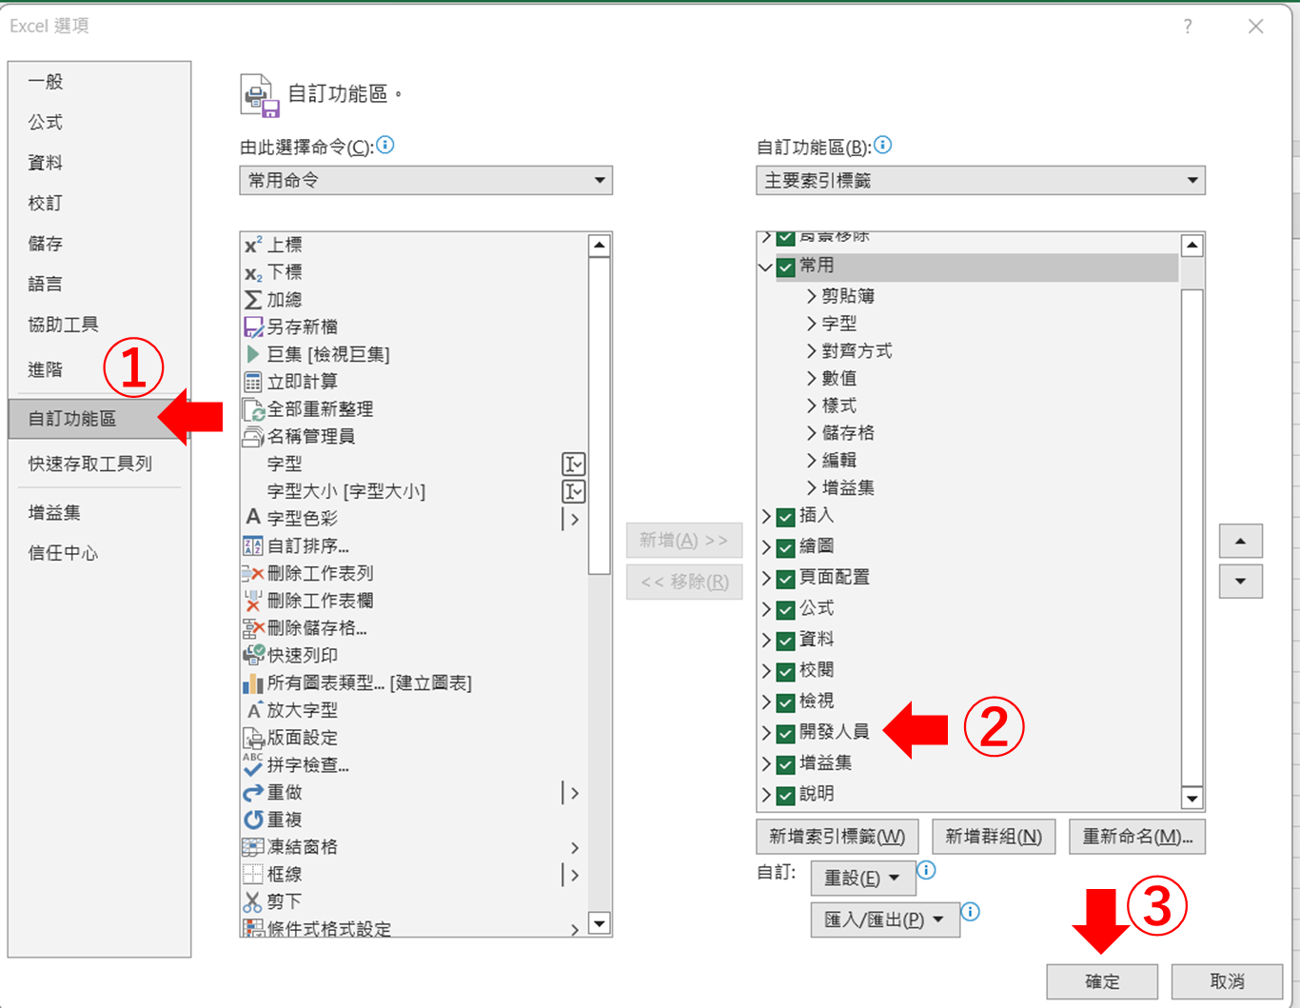This screenshot has width=1300, height=1008.
Task: Click the 取消 button
Action: [x=1227, y=981]
